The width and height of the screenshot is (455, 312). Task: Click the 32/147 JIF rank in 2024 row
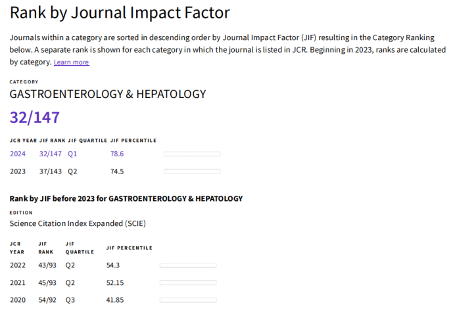pos(51,154)
